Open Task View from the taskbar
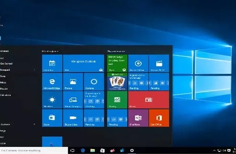The image size is (236, 154). point(73,150)
